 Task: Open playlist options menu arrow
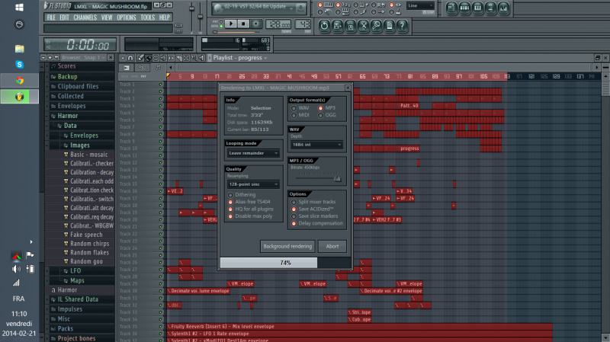click(123, 58)
